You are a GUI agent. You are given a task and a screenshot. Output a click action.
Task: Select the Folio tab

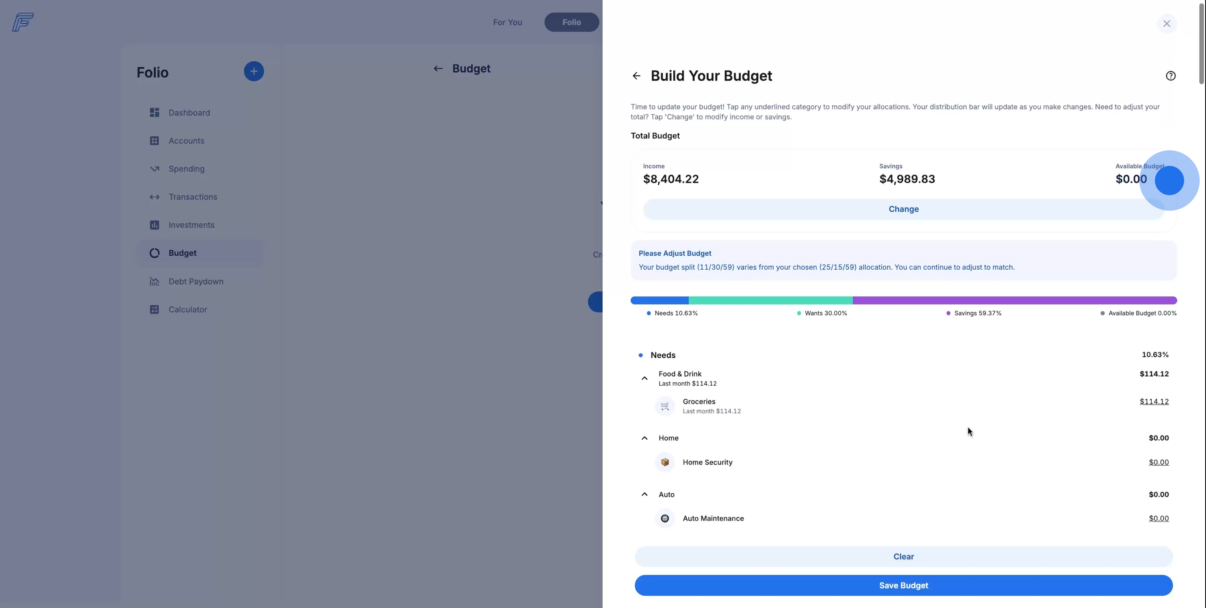coord(571,22)
